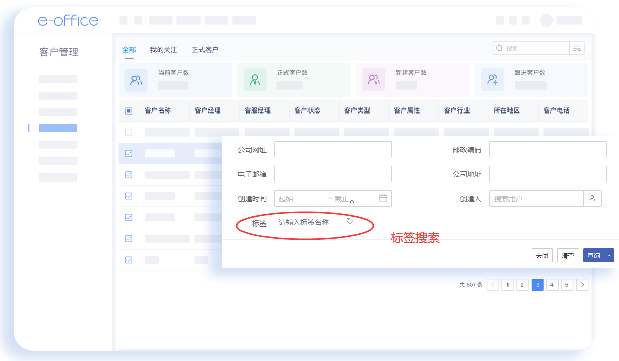Click the 正式客户数 person icon

point(255,80)
